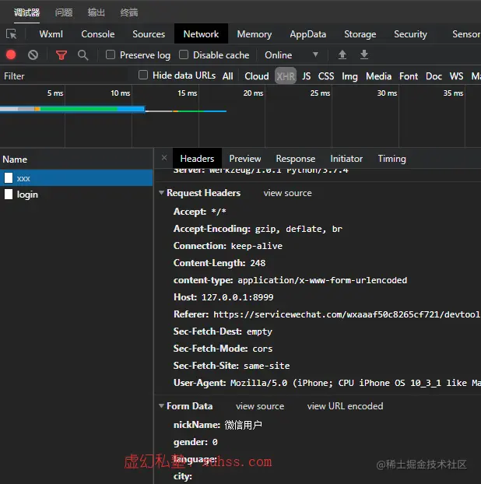The image size is (481, 484).
Task: Filter requests by Img
Action: click(x=349, y=76)
